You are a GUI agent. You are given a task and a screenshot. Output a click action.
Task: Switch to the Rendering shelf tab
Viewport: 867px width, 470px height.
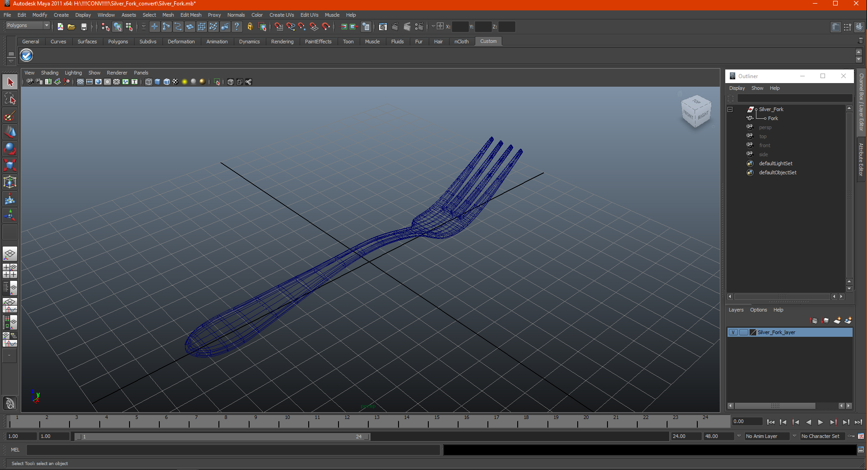[x=282, y=42]
